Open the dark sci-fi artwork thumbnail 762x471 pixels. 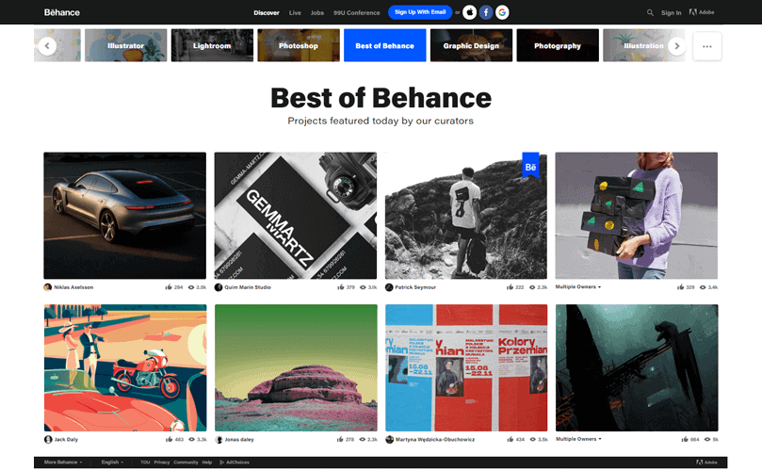point(637,367)
